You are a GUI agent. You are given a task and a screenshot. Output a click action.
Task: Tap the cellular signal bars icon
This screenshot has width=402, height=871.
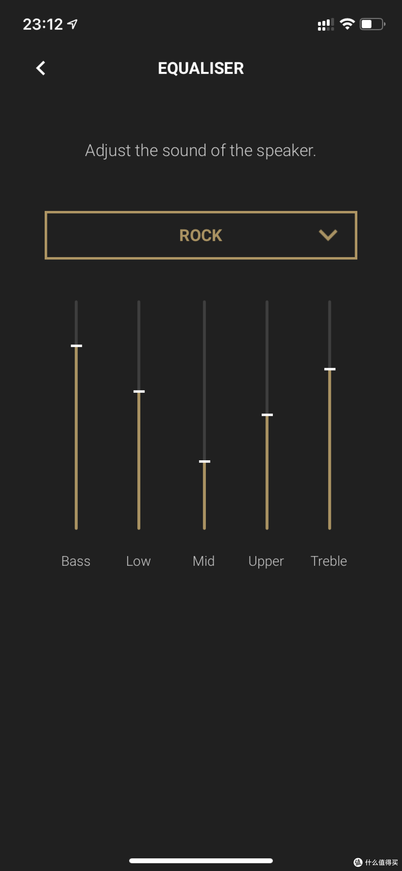coord(326,25)
